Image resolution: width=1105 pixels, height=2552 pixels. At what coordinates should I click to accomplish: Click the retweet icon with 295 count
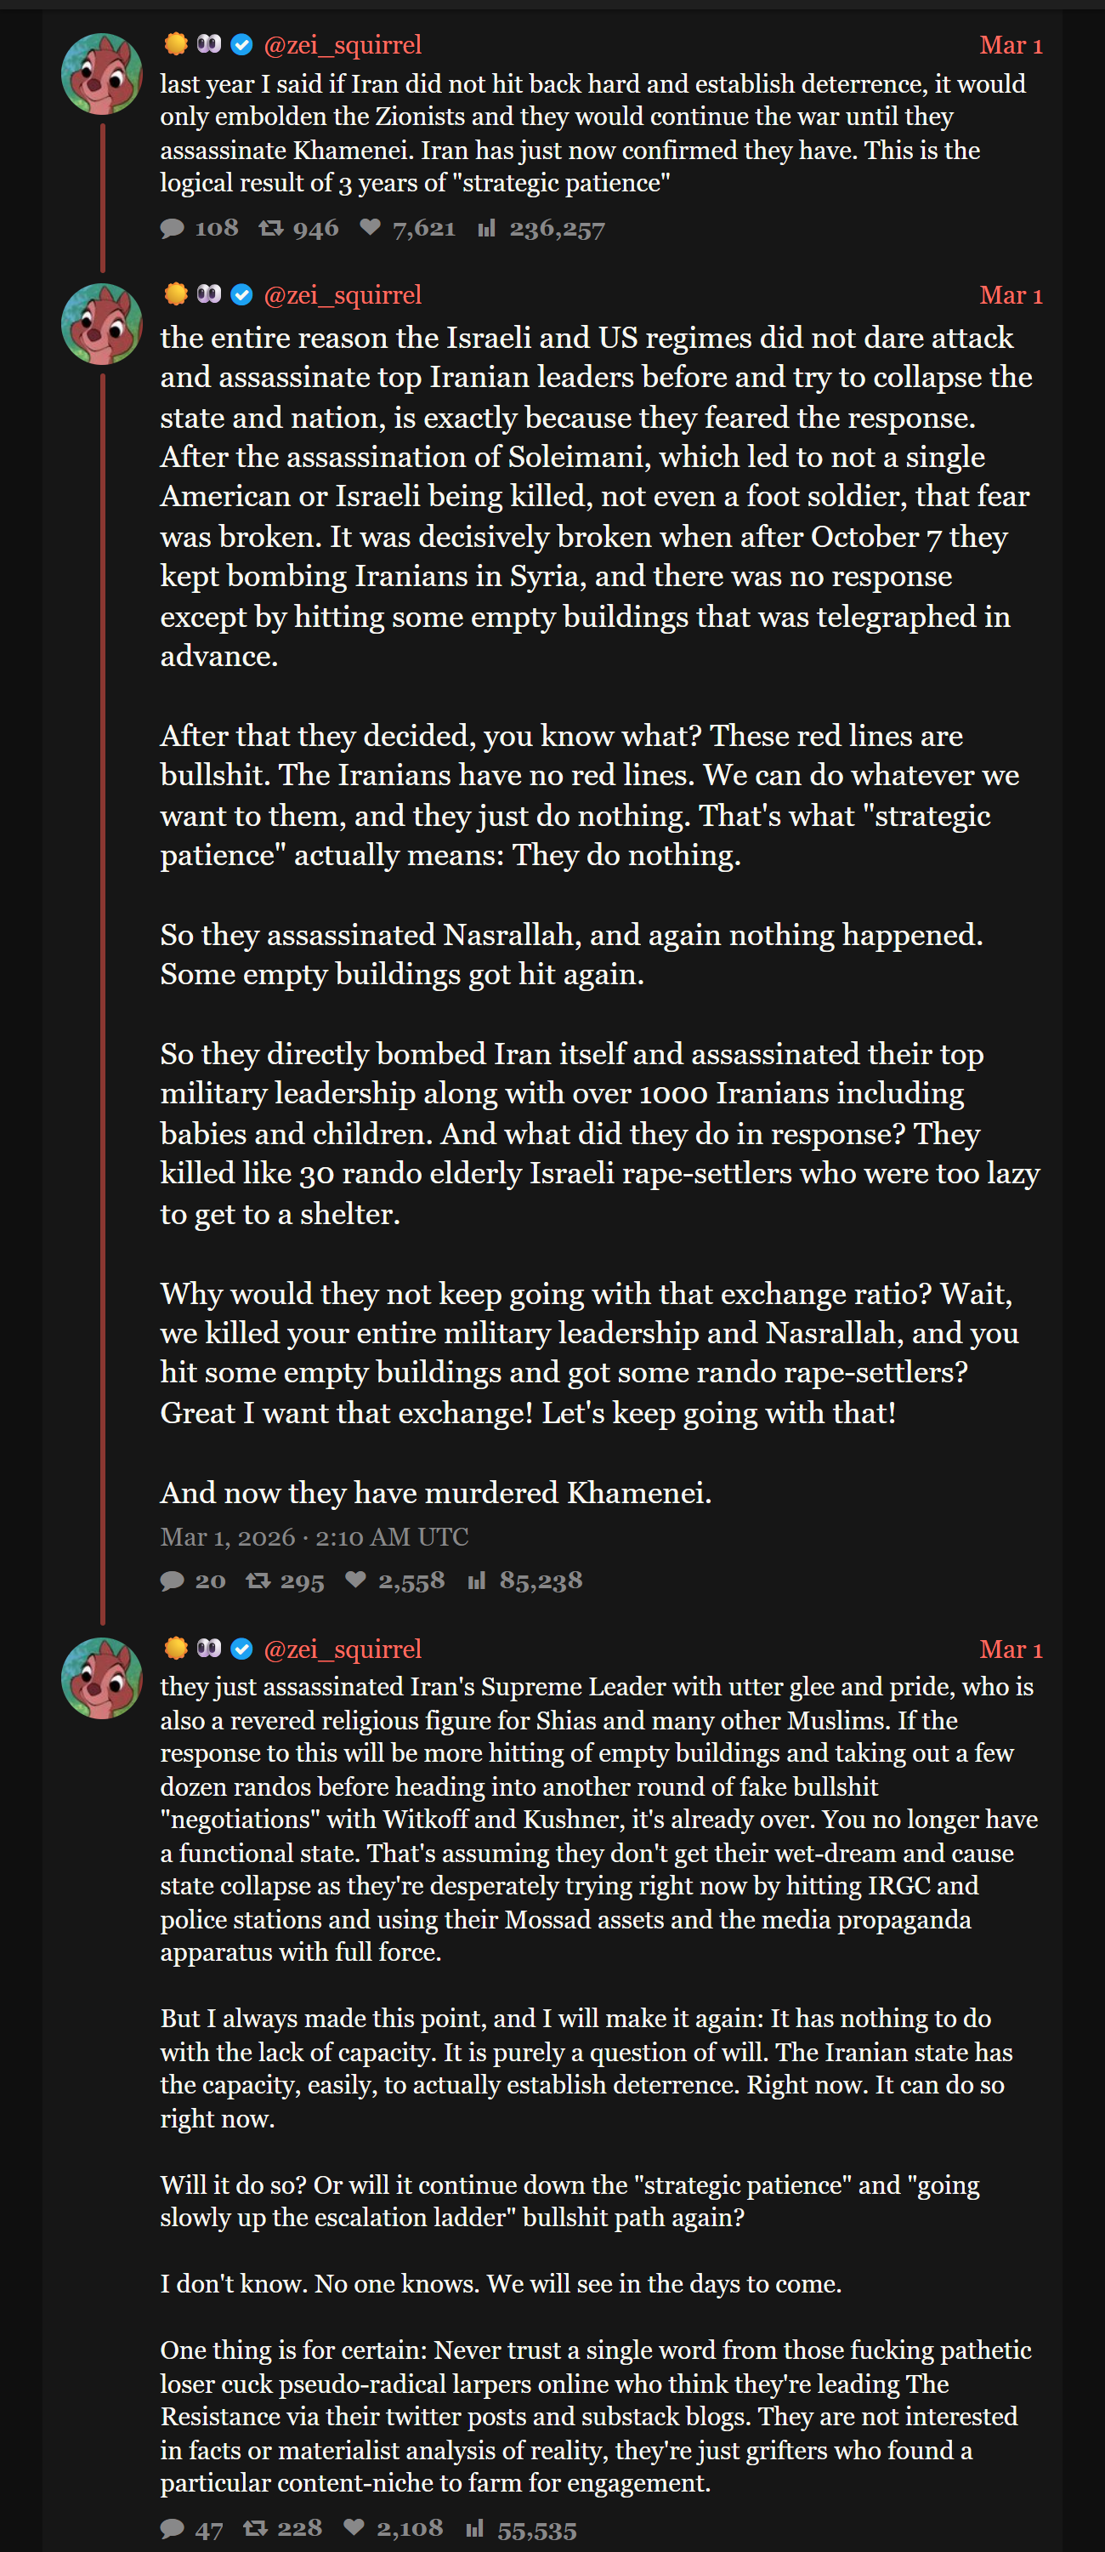(258, 1581)
